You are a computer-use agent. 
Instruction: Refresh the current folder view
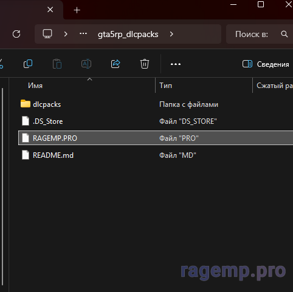click(x=16, y=34)
